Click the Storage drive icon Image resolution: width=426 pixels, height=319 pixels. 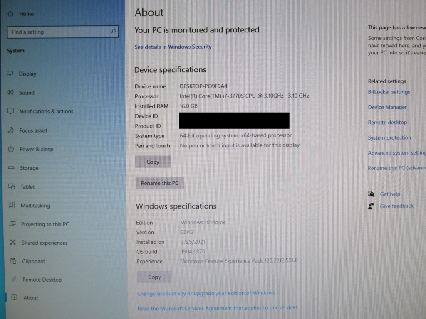point(11,168)
